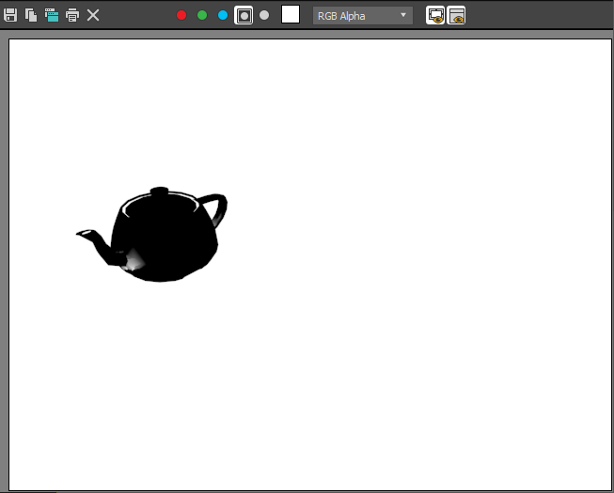
Task: Copy the rendered image to clipboard
Action: coord(31,15)
